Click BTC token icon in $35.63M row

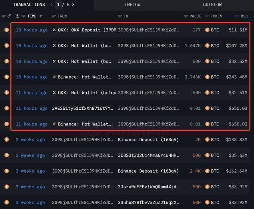click(207, 155)
